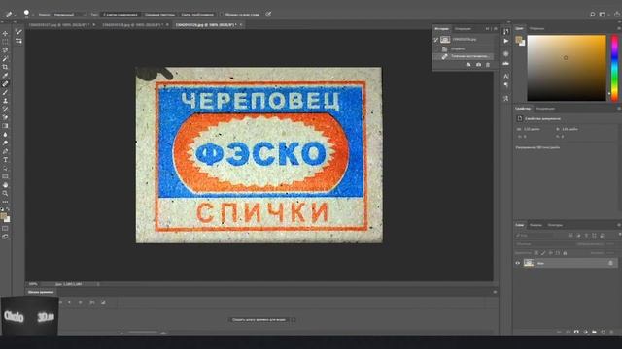Viewport: 622px width, 349px height.
Task: Click the foreground color swatch in Color panel
Action: click(x=518, y=39)
